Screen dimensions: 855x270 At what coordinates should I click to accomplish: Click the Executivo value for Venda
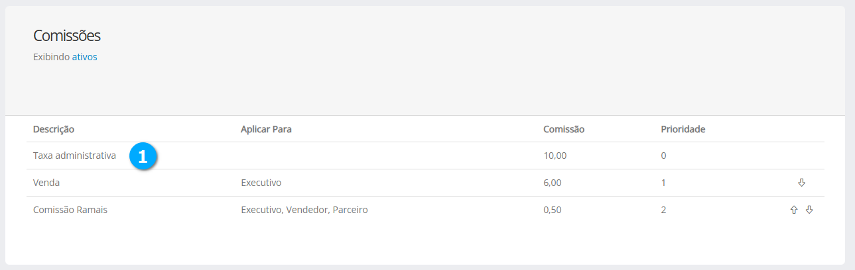[265, 183]
